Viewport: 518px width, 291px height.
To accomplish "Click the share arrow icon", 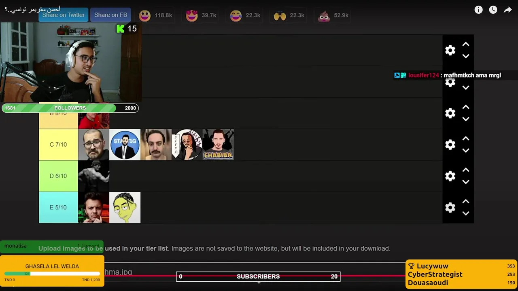I will click(x=507, y=10).
